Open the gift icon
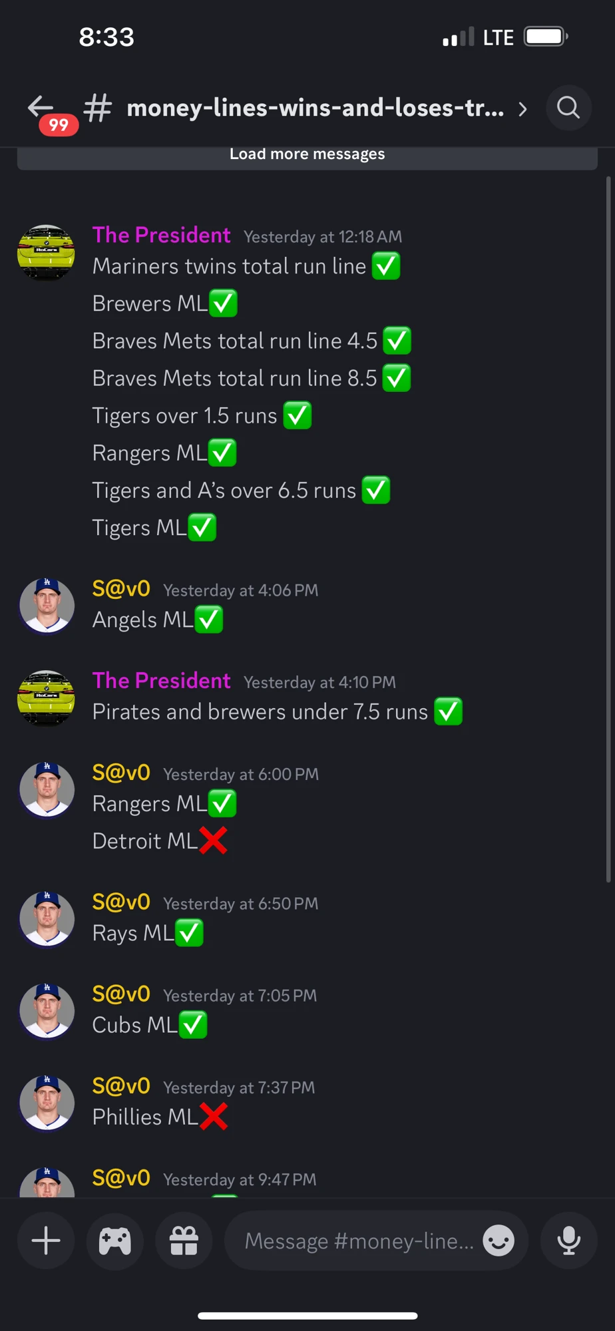 184,1240
